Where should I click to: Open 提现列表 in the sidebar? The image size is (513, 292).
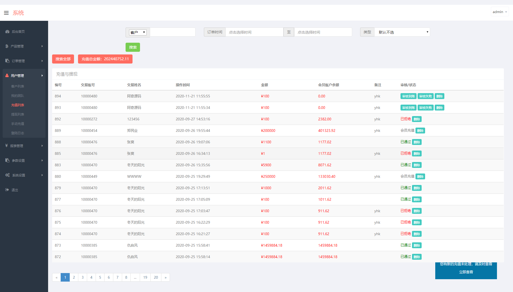[18, 114]
